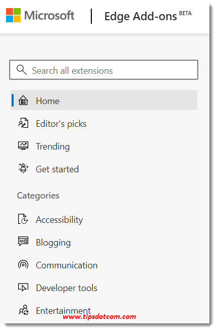
Task: Open the Home menu item
Action: coord(104,100)
